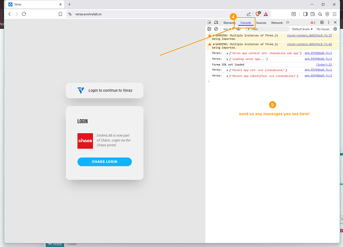Switch to the Console tab

(x=246, y=23)
